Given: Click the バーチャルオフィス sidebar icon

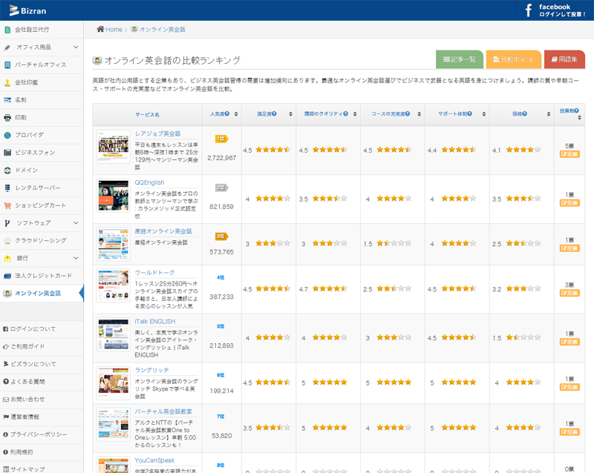Looking at the screenshot, I should (x=7, y=64).
